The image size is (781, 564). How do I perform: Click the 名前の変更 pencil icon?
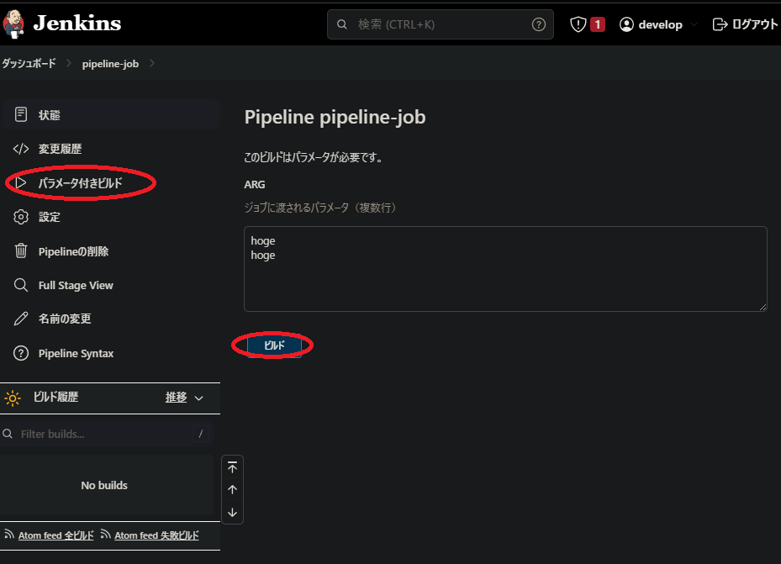tap(18, 319)
